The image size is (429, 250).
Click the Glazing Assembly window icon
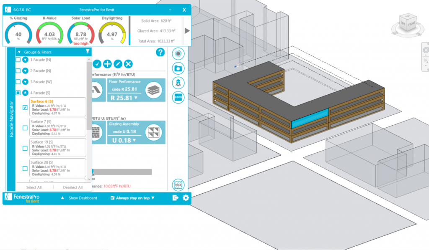153,132
